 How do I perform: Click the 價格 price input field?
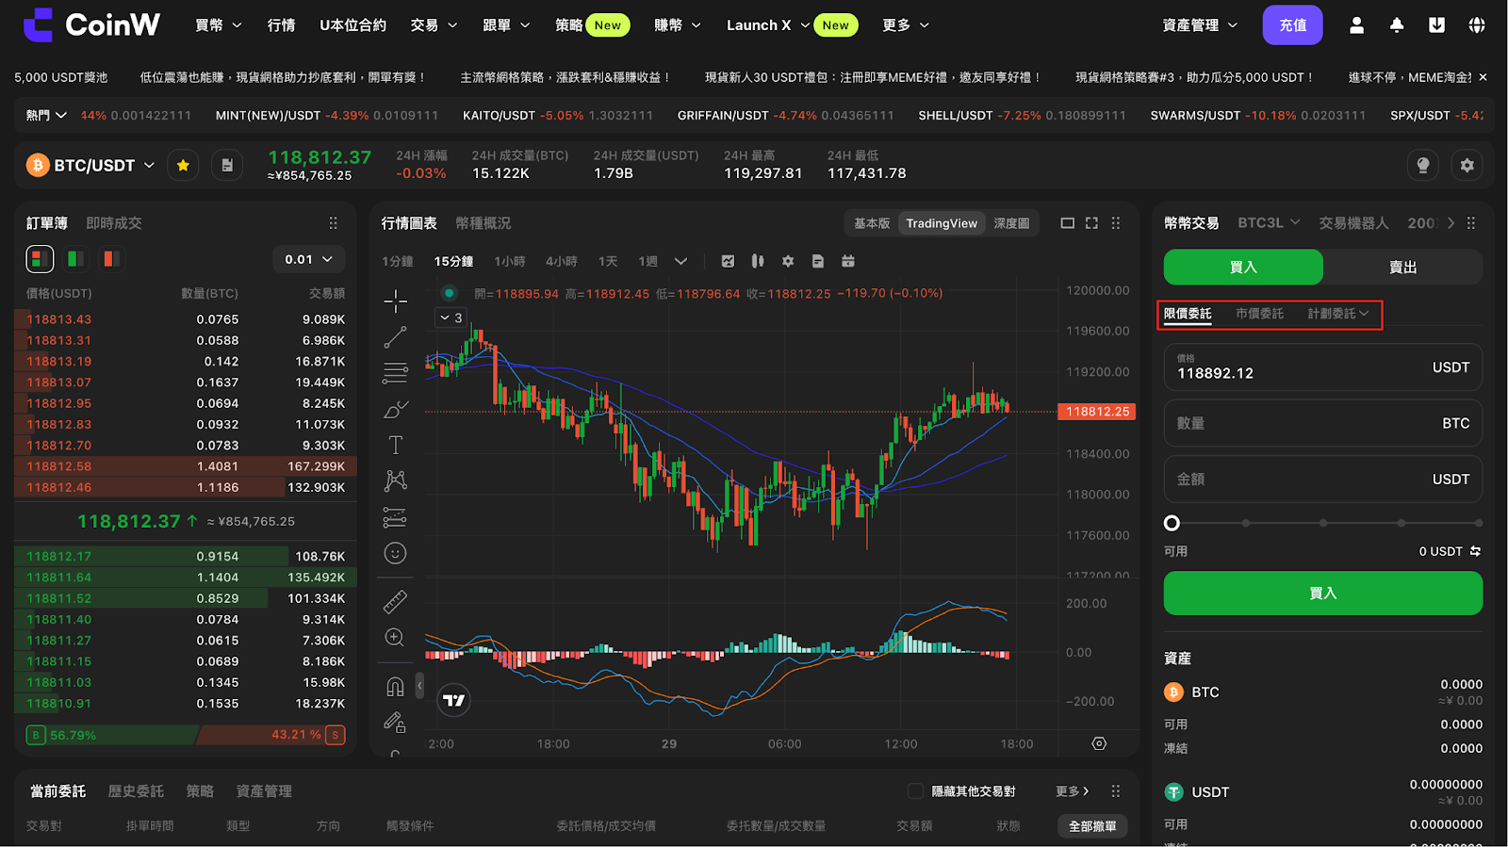pos(1323,367)
